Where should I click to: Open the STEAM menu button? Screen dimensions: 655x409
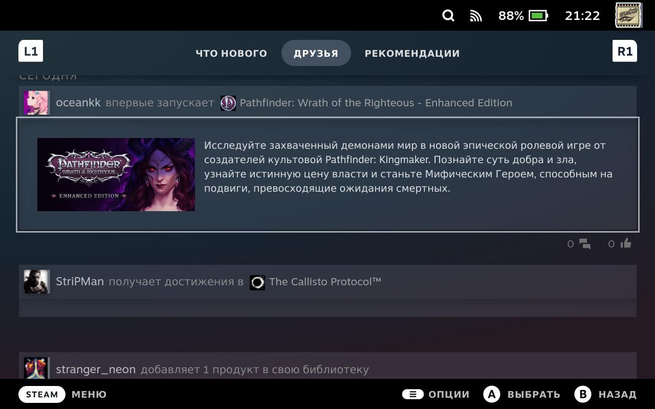click(42, 394)
